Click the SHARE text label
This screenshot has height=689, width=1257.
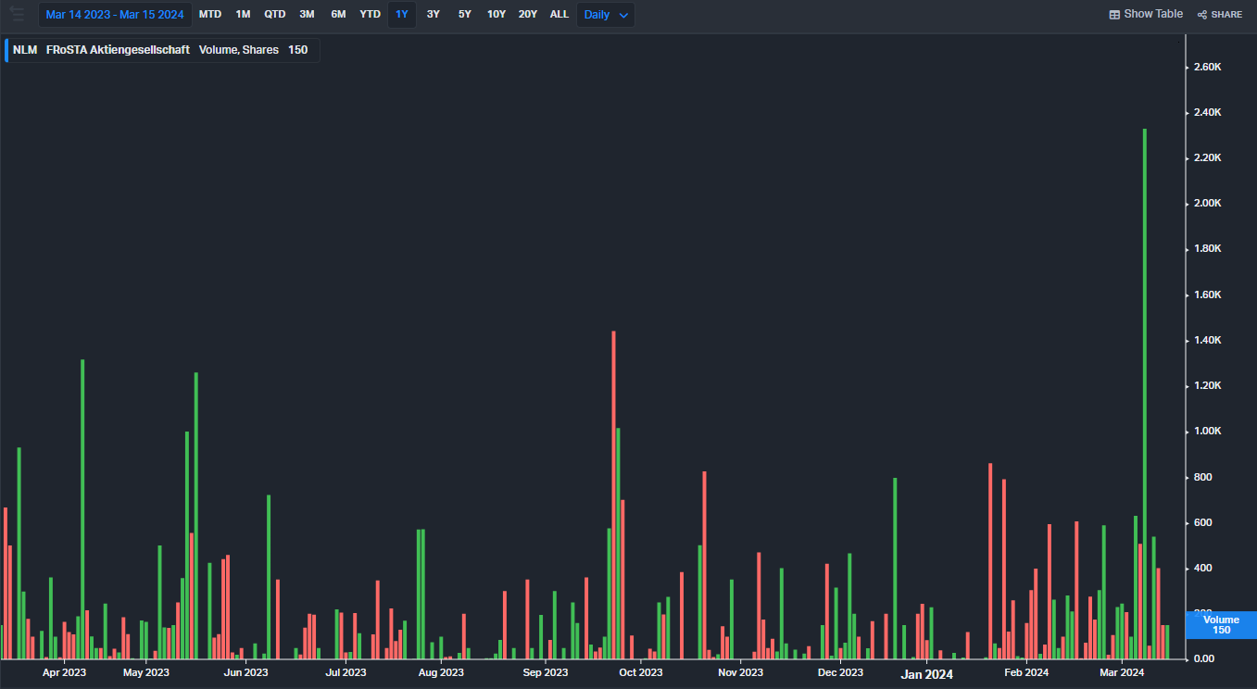pyautogui.click(x=1226, y=15)
